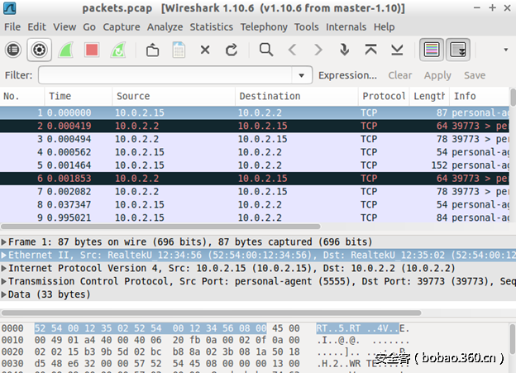Viewport: 516px width, 373px height.
Task: Toggle packet list colorize button
Action: (x=431, y=50)
